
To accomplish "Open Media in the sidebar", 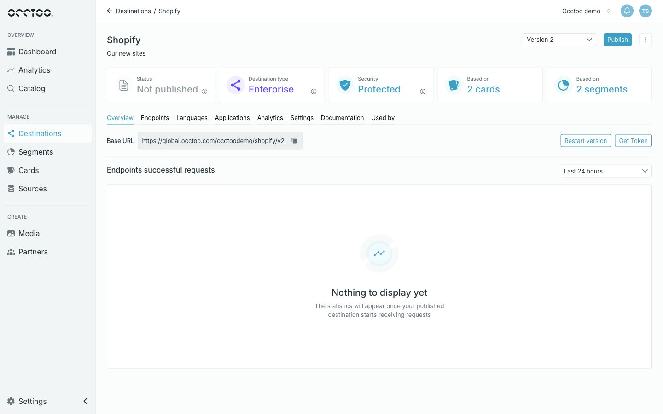I will coord(47,233).
